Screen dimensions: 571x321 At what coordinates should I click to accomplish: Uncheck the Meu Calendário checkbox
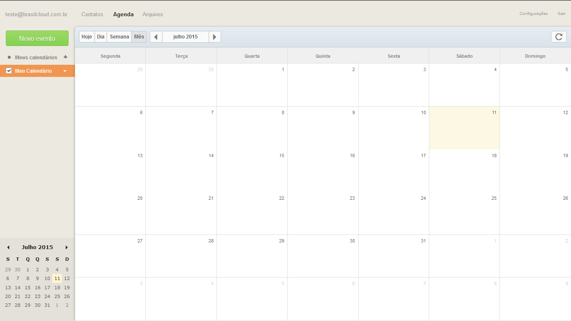click(x=9, y=71)
